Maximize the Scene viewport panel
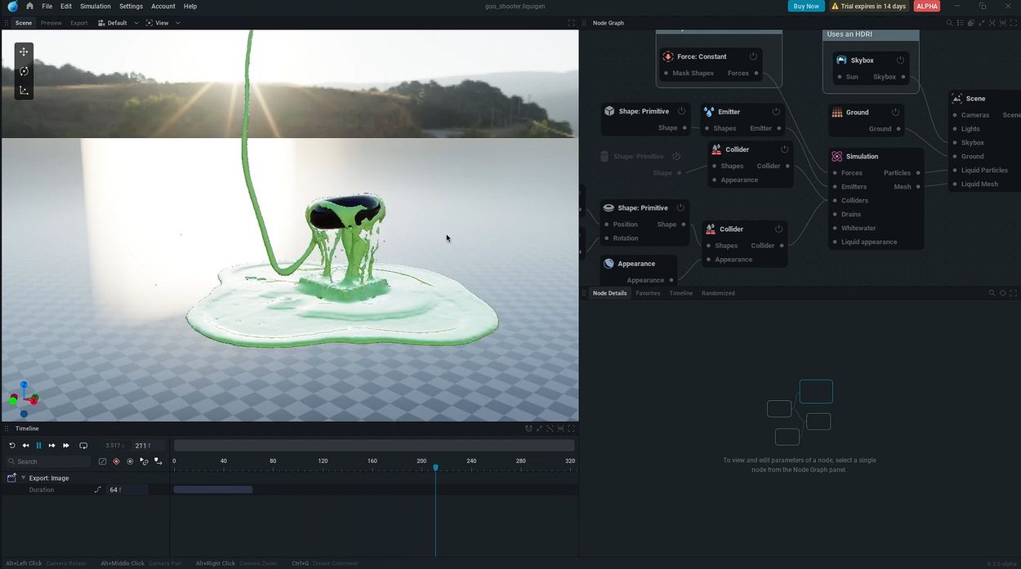This screenshot has width=1021, height=569. [571, 23]
